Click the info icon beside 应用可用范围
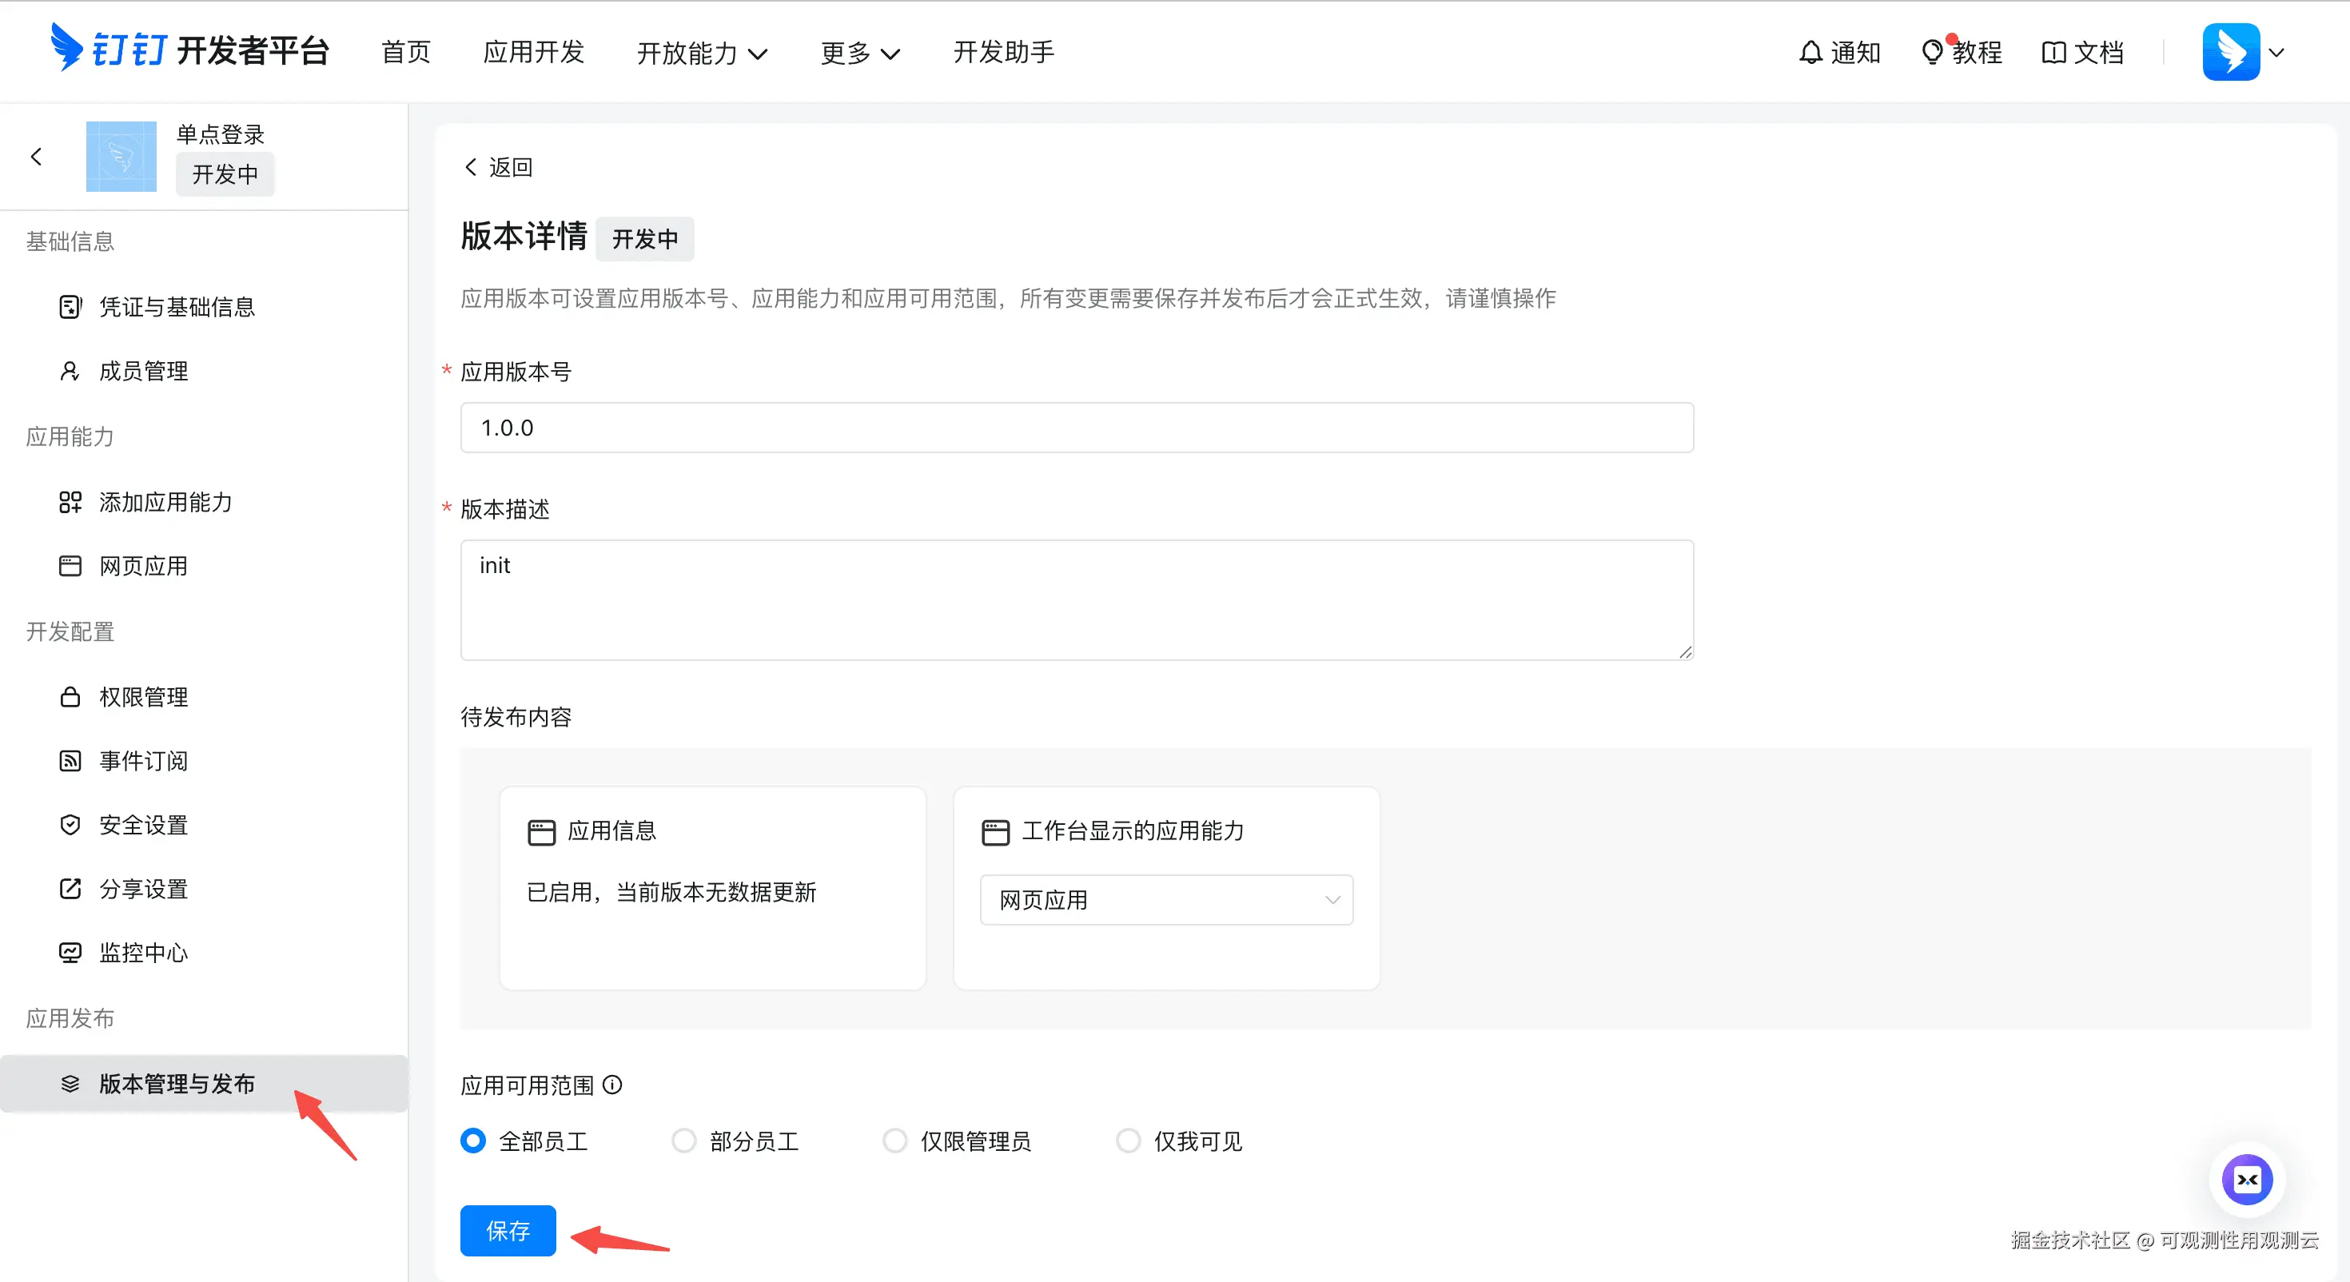 [x=613, y=1084]
